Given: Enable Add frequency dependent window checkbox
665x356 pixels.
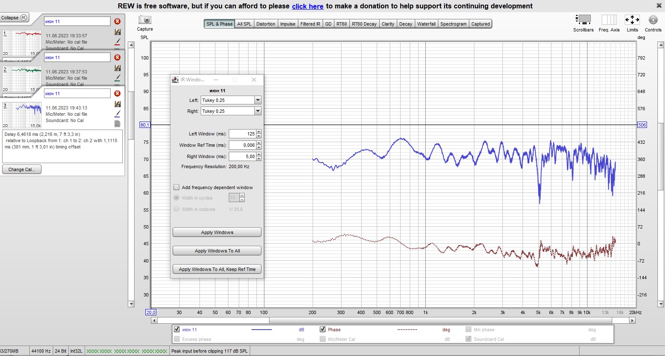Looking at the screenshot, I should coord(176,187).
